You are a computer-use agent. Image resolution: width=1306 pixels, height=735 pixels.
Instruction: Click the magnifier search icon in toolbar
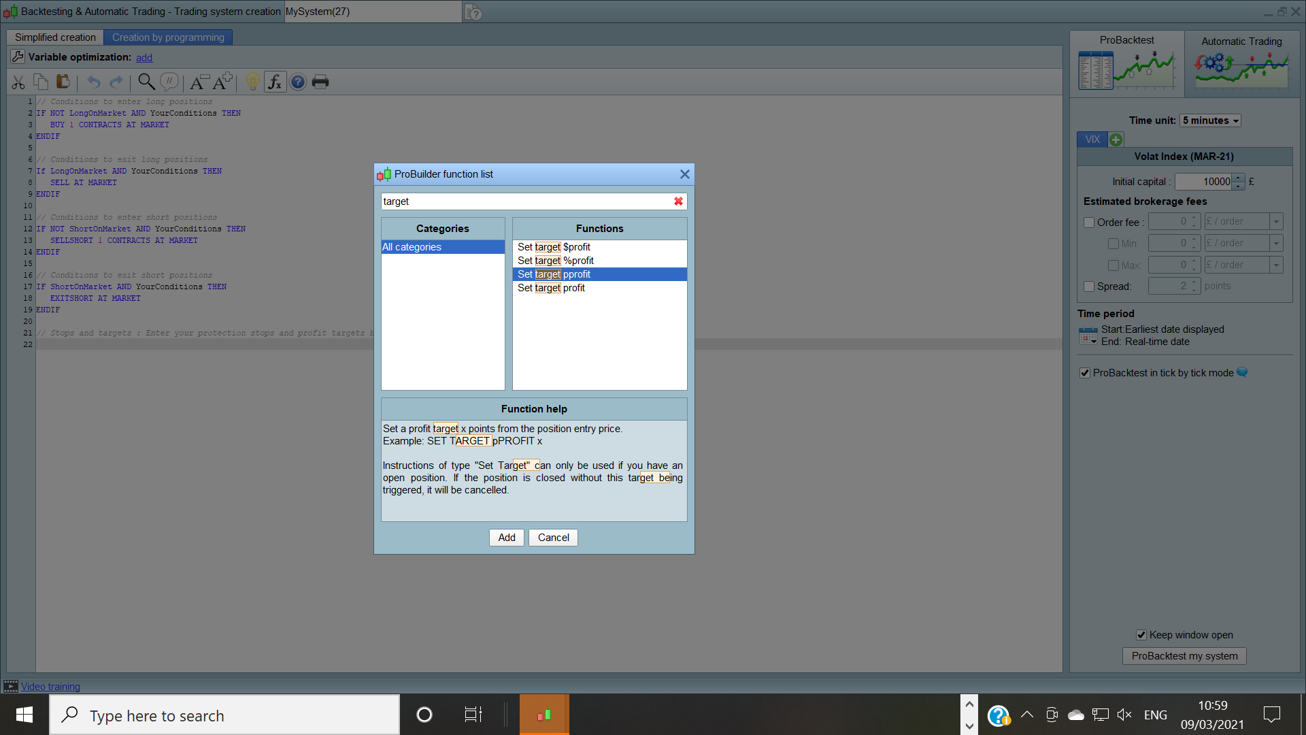(146, 82)
